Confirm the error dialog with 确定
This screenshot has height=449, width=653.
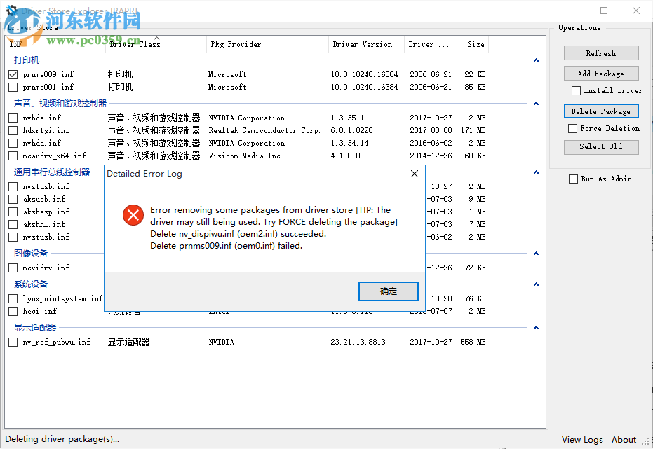388,291
